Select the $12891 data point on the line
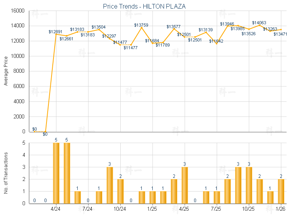Image resolution: width=289 pixels, height=215 pixels. click(56, 34)
